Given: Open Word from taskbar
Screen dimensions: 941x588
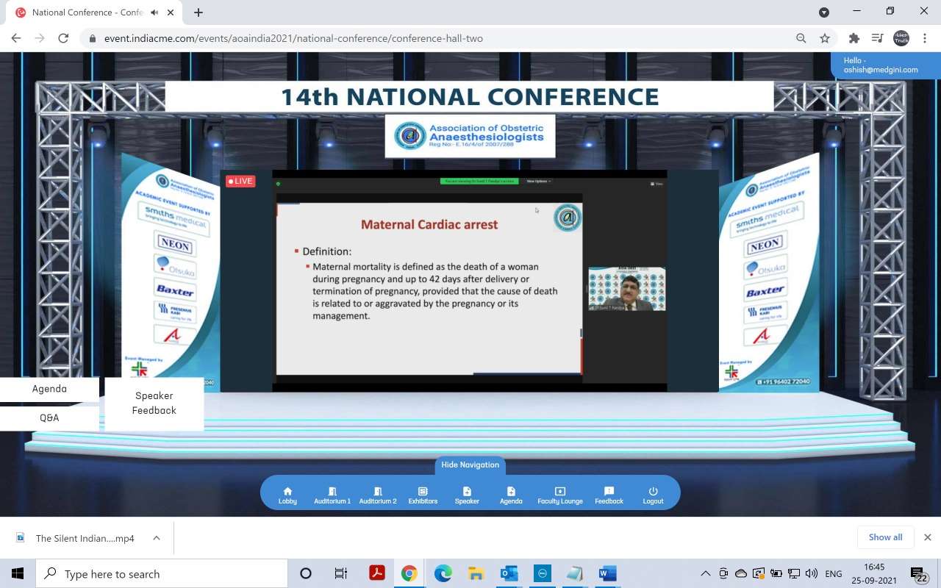Looking at the screenshot, I should pos(607,573).
